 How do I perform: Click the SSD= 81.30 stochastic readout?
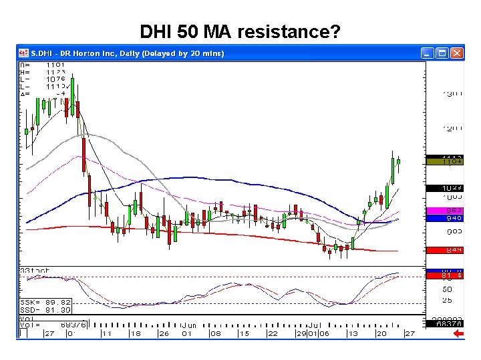(45, 310)
